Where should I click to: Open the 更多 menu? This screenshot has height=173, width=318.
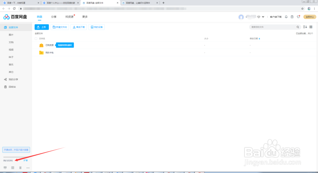(x=85, y=17)
